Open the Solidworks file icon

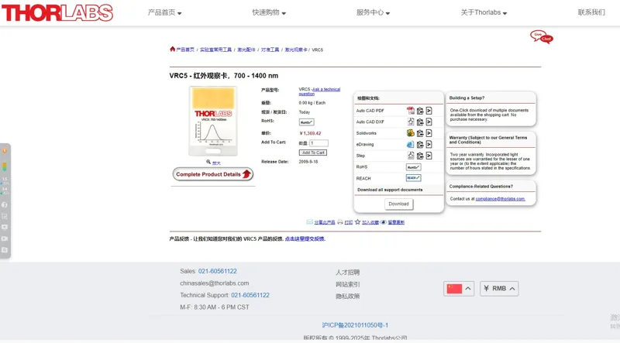[411, 132]
